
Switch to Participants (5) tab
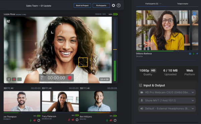coord(152,4)
